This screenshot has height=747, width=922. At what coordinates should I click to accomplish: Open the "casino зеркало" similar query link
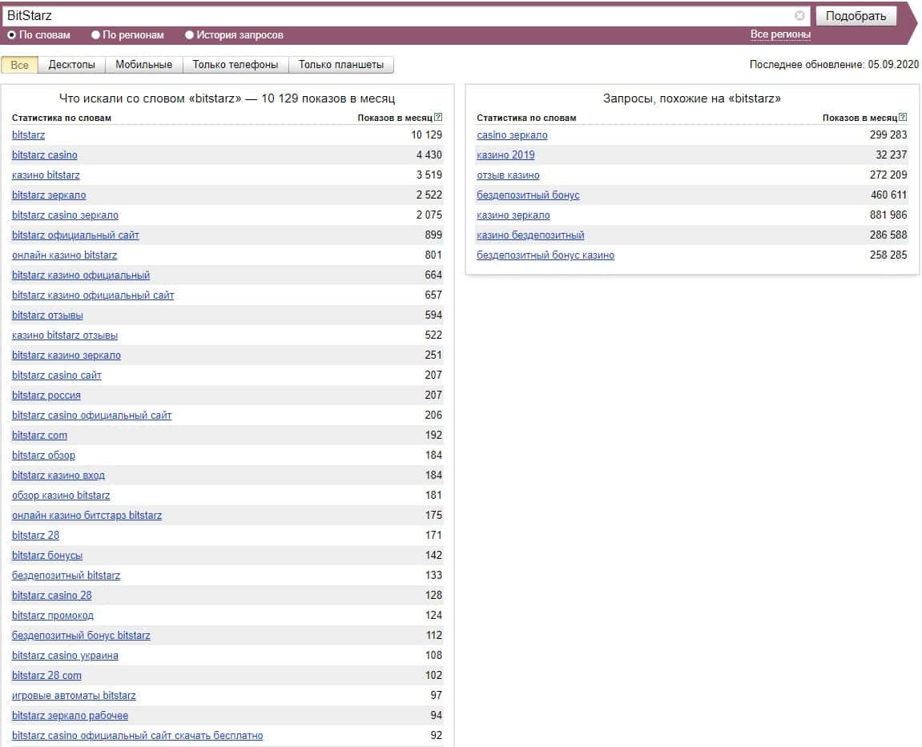click(512, 135)
